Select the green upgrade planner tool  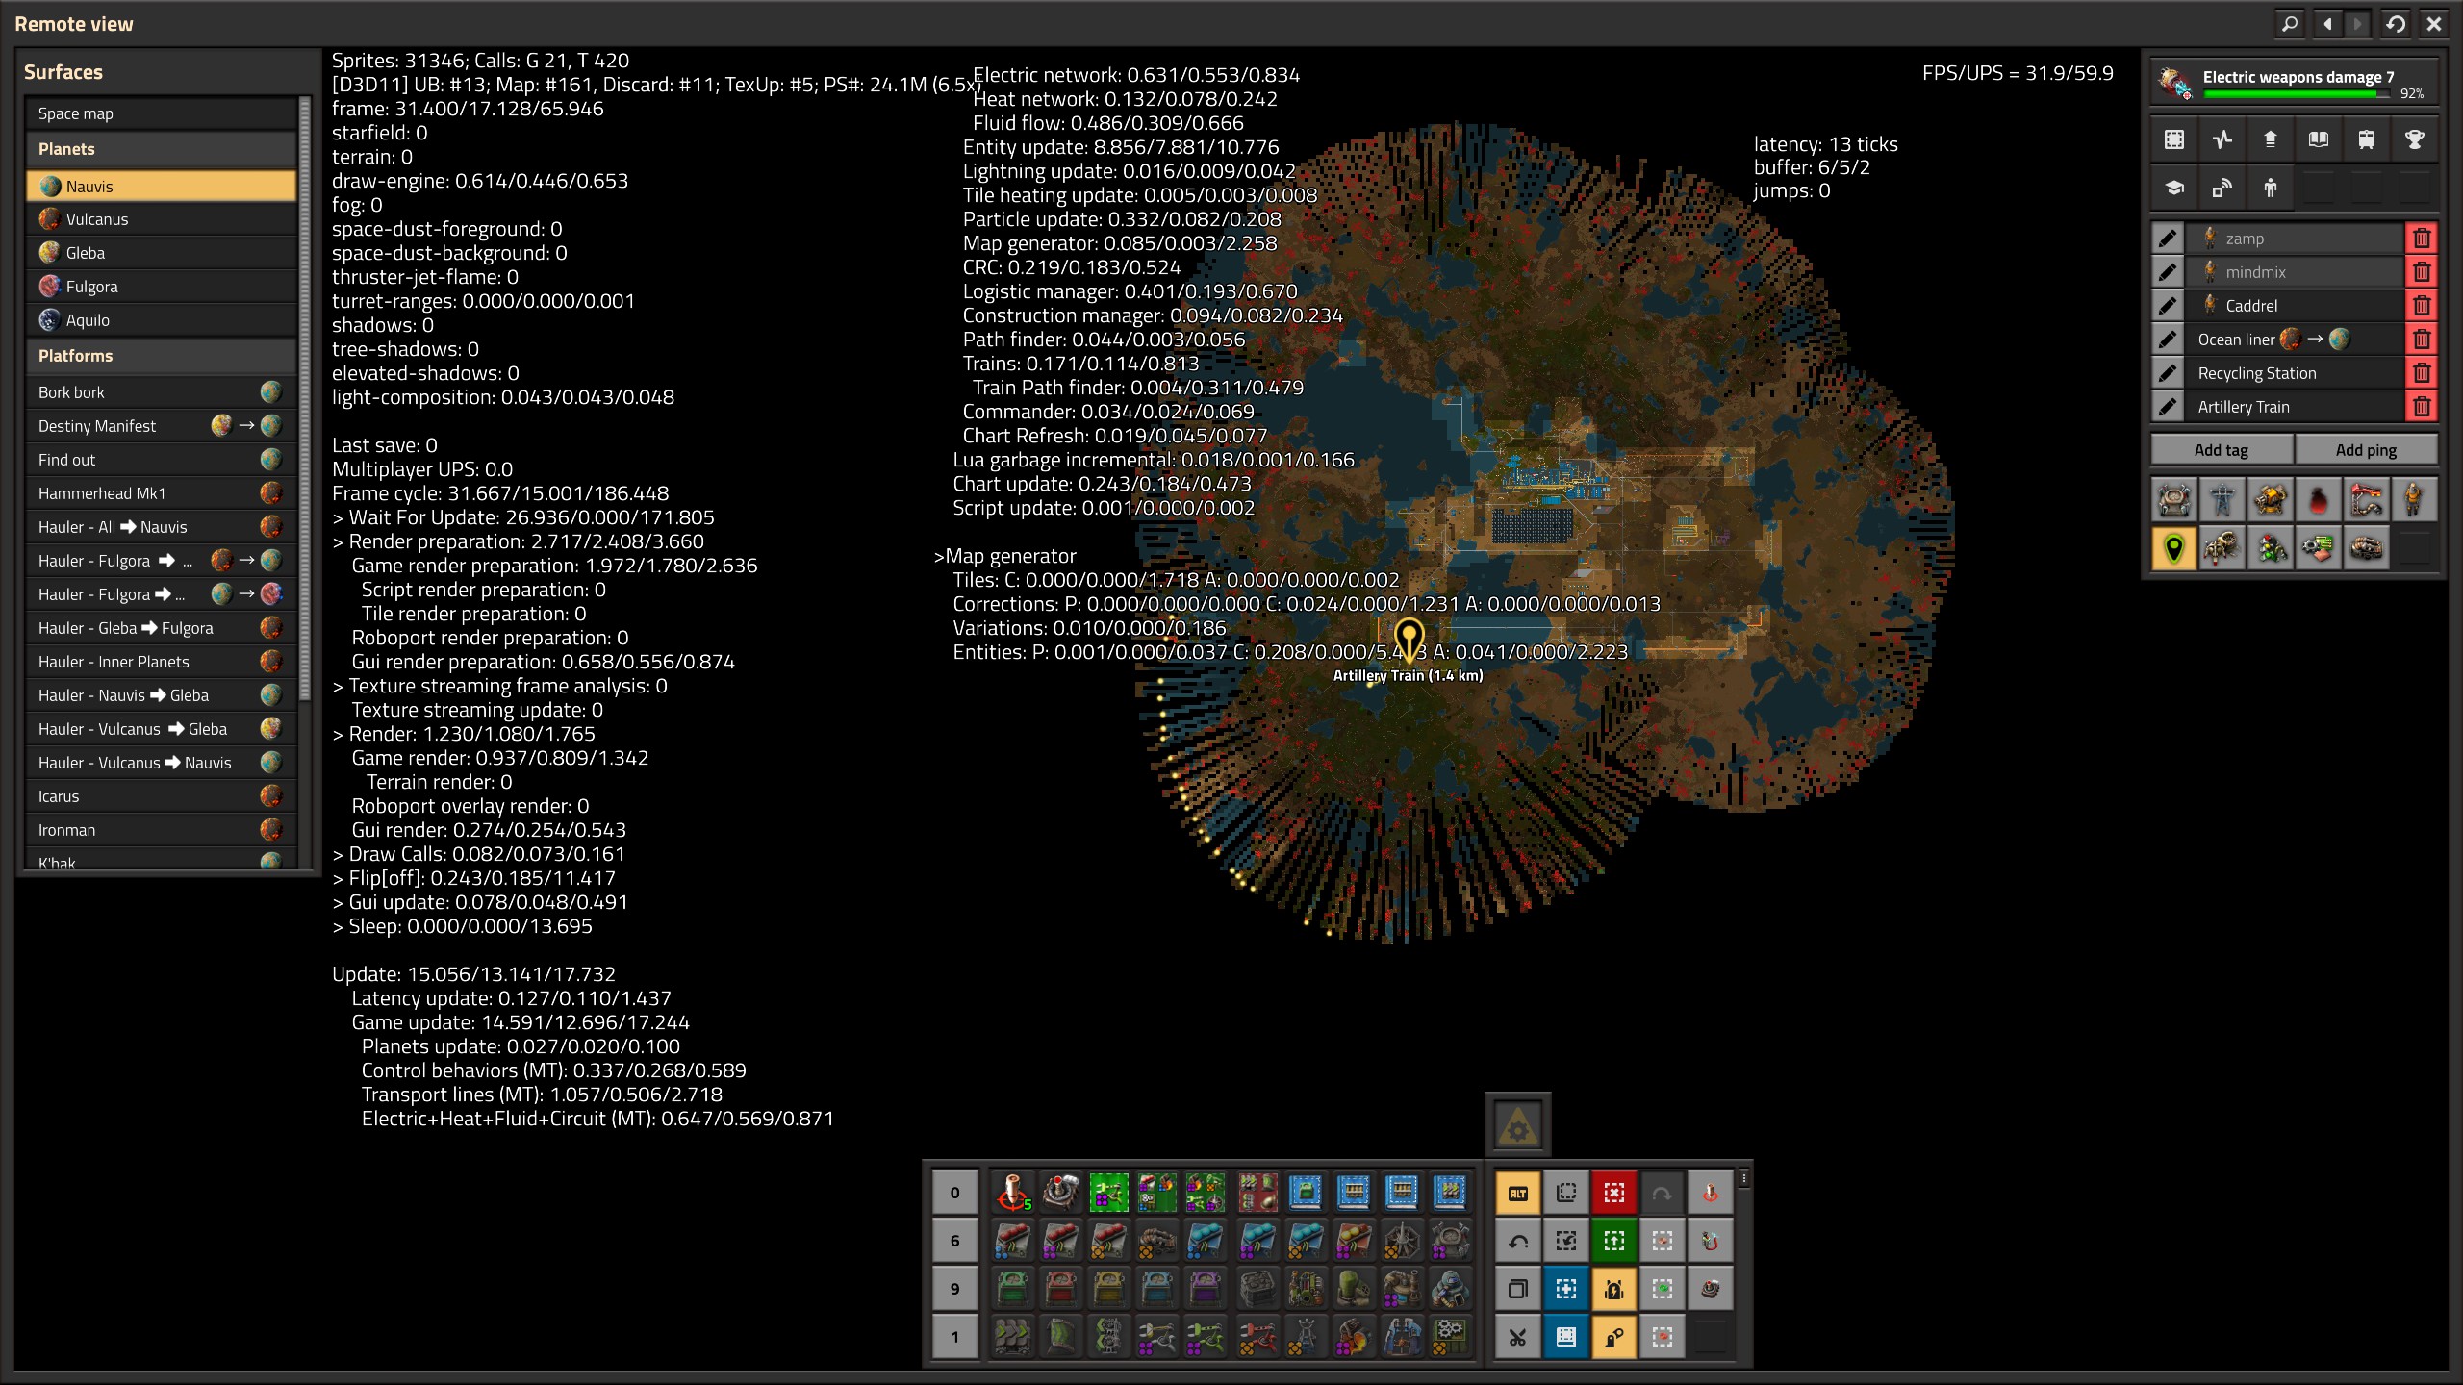tap(1614, 1241)
